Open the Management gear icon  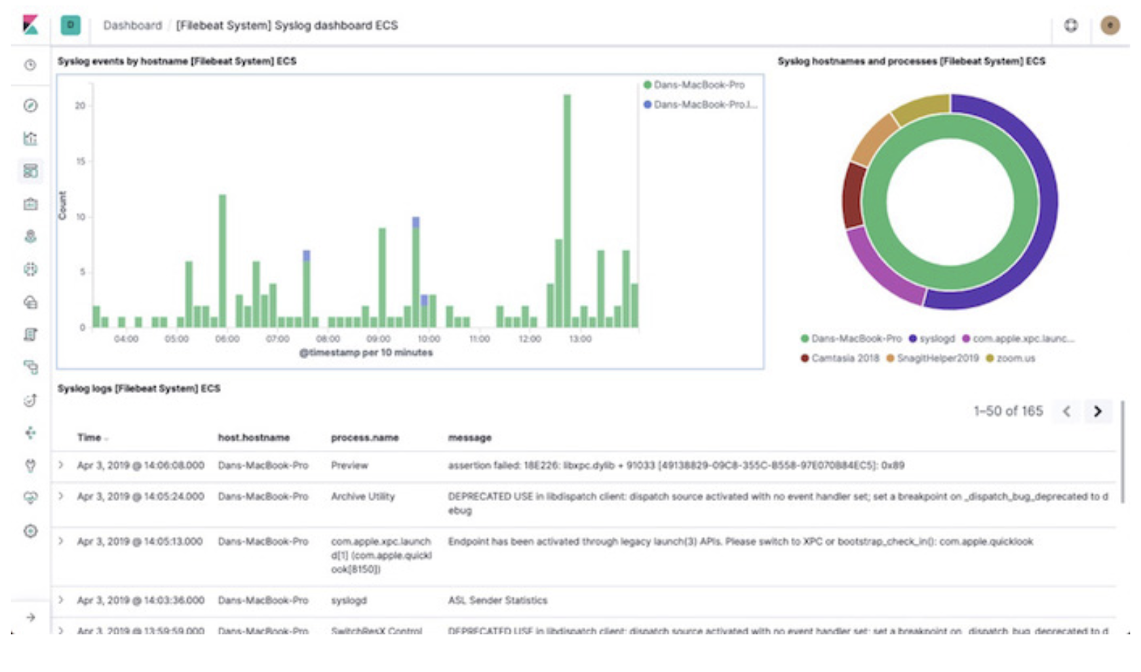tap(31, 531)
